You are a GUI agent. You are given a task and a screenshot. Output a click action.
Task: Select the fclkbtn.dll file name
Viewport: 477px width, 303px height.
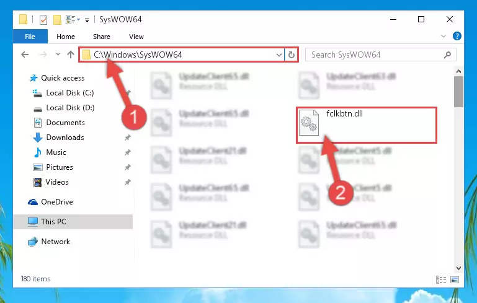tap(344, 113)
